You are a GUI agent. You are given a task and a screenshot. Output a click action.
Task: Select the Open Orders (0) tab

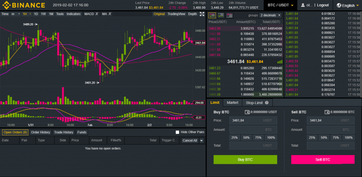(x=15, y=132)
